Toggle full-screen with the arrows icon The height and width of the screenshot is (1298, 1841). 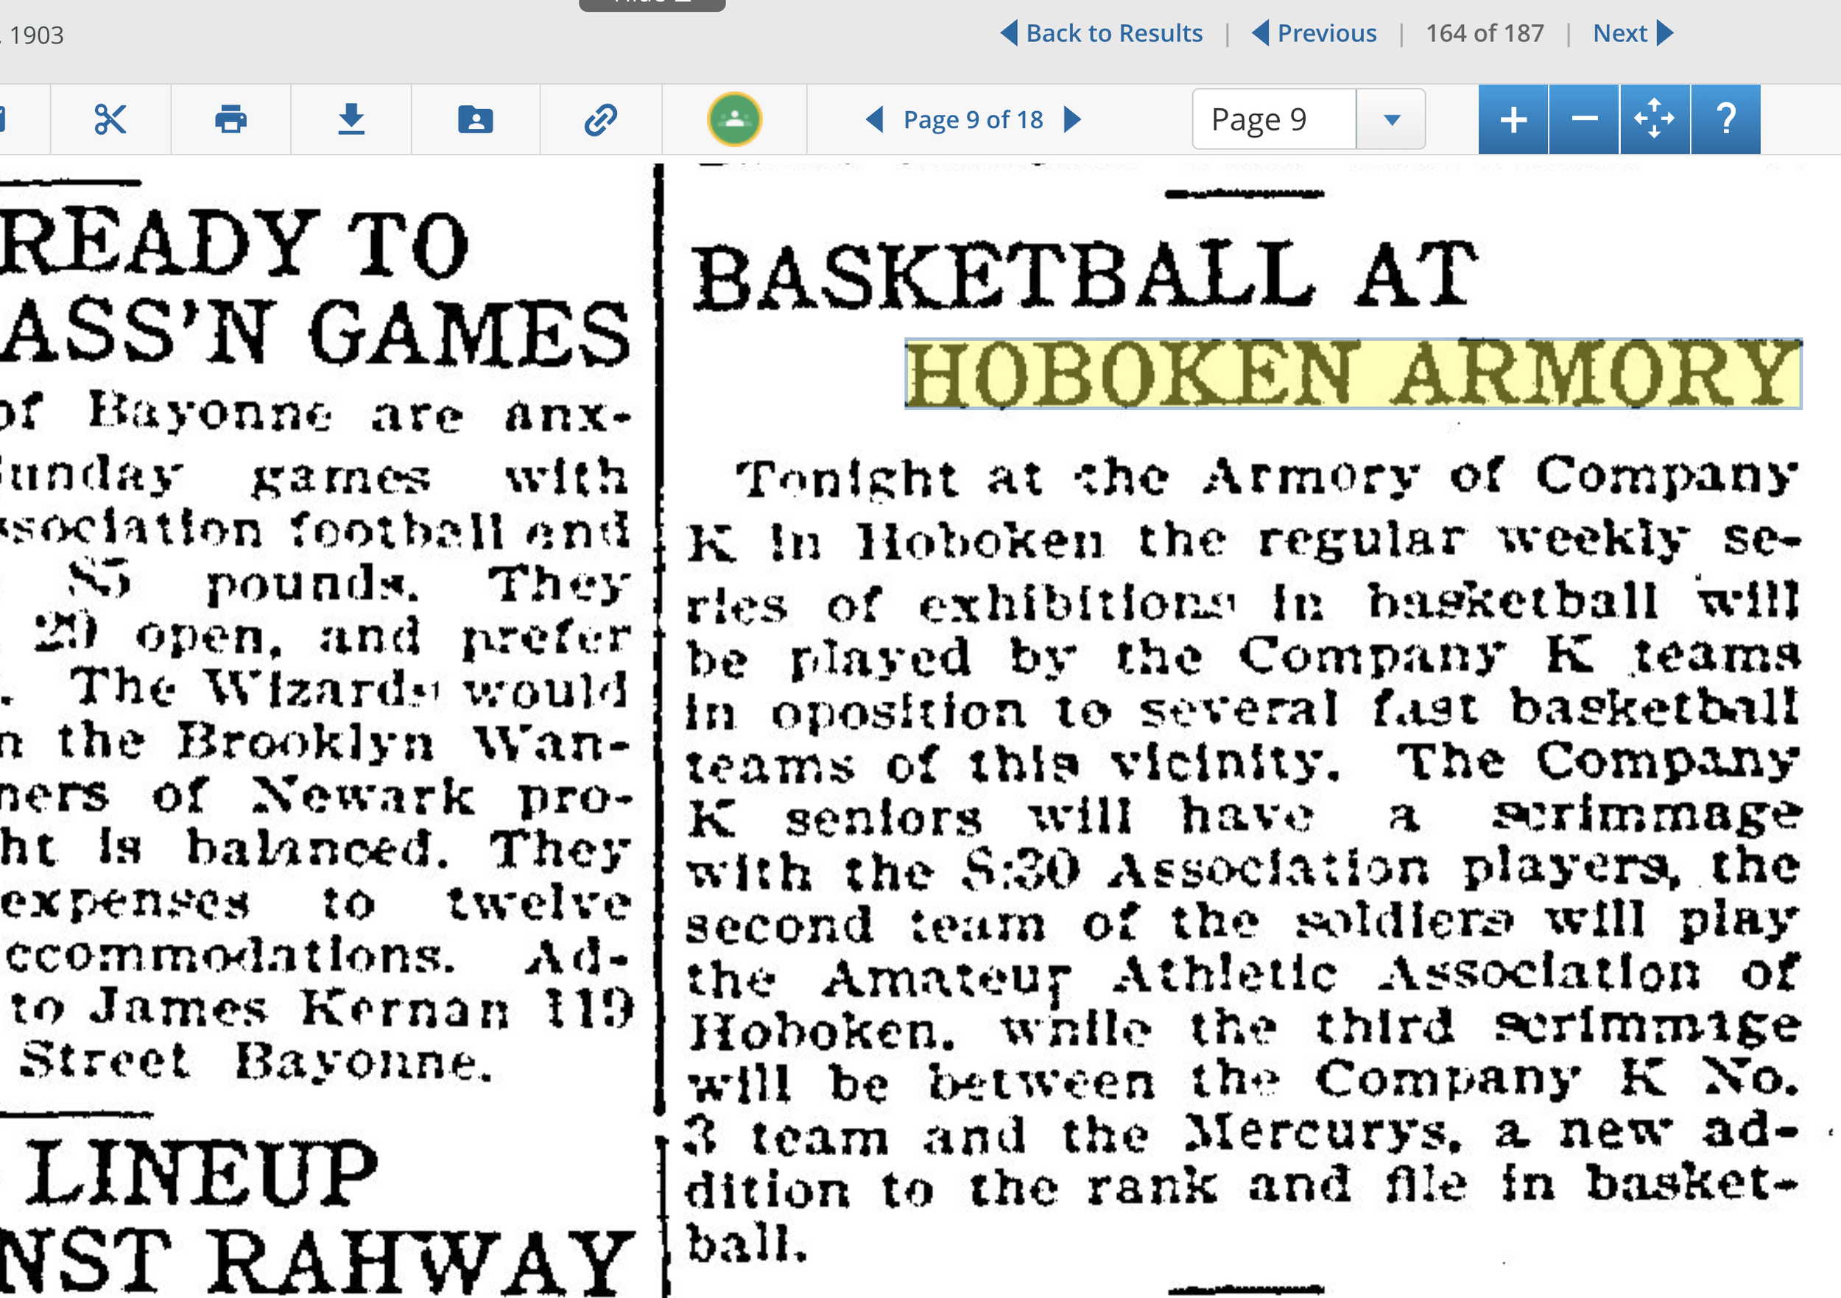[x=1654, y=119]
